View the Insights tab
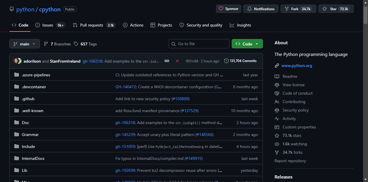The image size is (368, 182). (240, 25)
